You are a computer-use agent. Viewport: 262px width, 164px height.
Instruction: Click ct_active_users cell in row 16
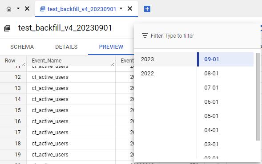click(71, 121)
